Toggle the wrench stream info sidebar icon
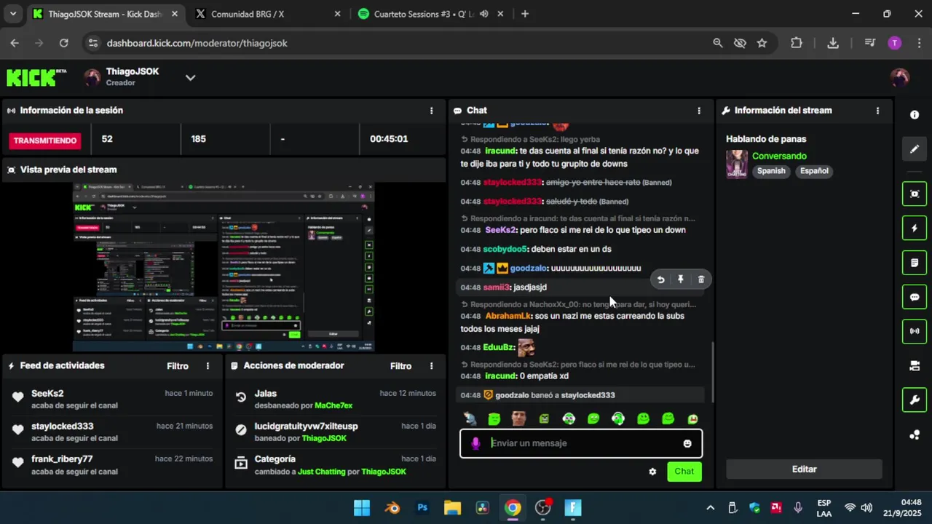Image resolution: width=932 pixels, height=524 pixels. 915,400
